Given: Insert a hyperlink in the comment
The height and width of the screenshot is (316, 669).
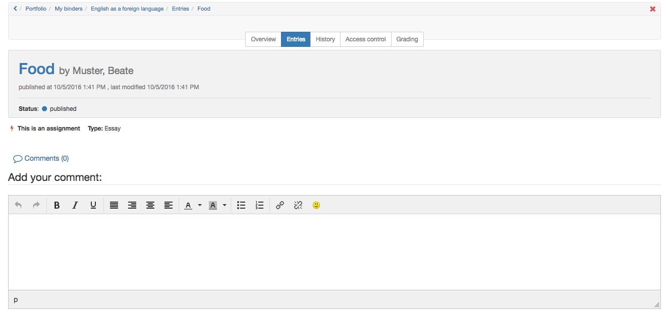Looking at the screenshot, I should 280,205.
